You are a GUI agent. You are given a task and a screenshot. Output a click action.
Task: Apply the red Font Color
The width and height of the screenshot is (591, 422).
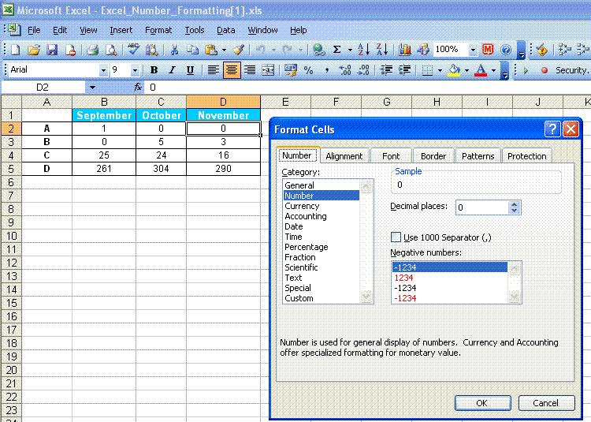(481, 70)
